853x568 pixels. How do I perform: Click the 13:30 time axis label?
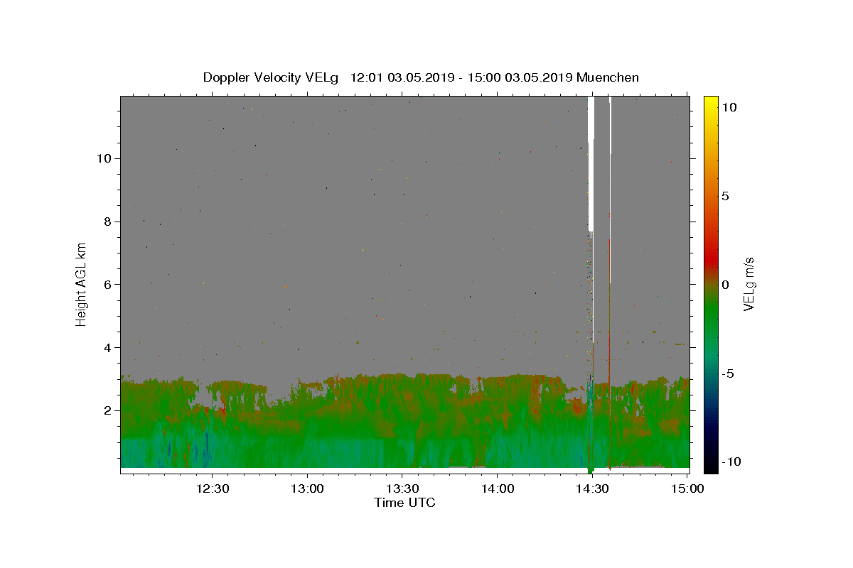click(402, 488)
